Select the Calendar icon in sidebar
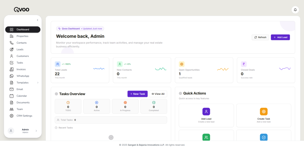 click(12, 96)
